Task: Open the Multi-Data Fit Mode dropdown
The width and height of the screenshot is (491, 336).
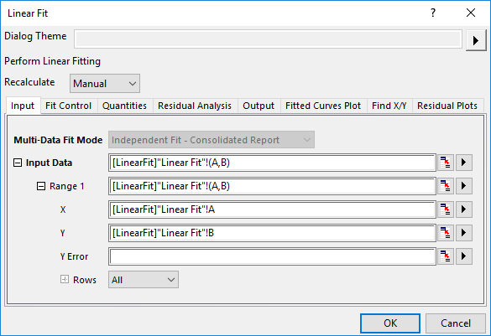Action: coord(212,140)
